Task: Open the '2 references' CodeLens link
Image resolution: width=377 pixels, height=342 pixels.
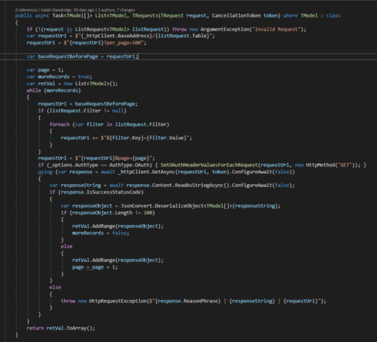Action: pos(26,10)
